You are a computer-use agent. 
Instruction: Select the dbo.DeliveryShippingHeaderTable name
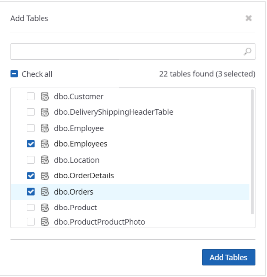(x=114, y=112)
